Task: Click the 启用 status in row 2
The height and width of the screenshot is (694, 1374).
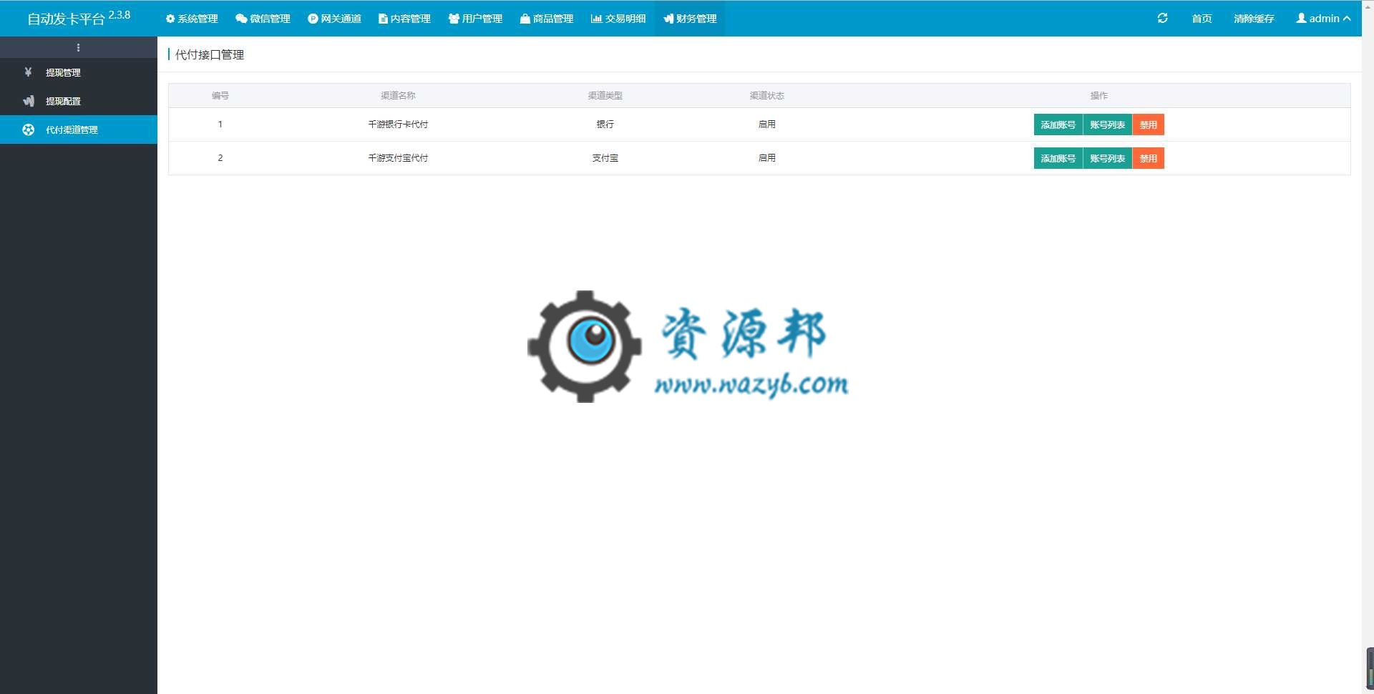Action: (x=766, y=158)
